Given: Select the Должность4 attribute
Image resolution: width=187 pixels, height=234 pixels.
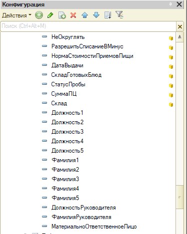Looking at the screenshot, I should (67, 141).
